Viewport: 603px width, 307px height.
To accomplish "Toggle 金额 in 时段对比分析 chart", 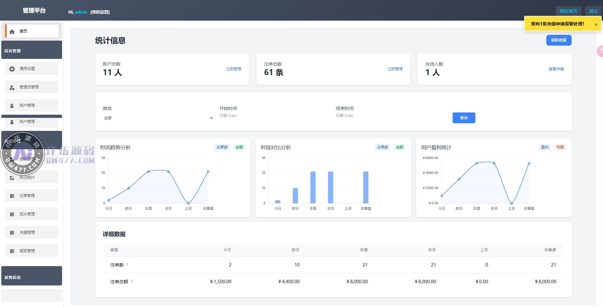I will [400, 147].
